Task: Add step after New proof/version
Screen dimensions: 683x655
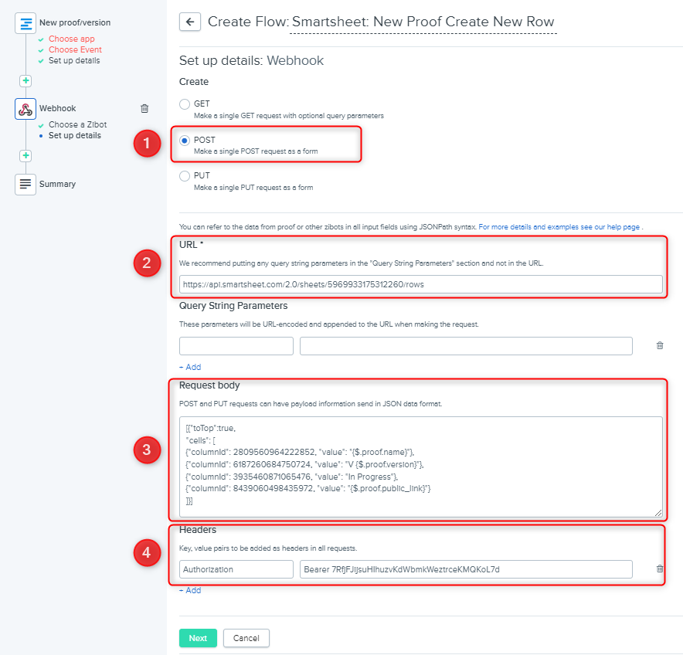Action: point(25,80)
